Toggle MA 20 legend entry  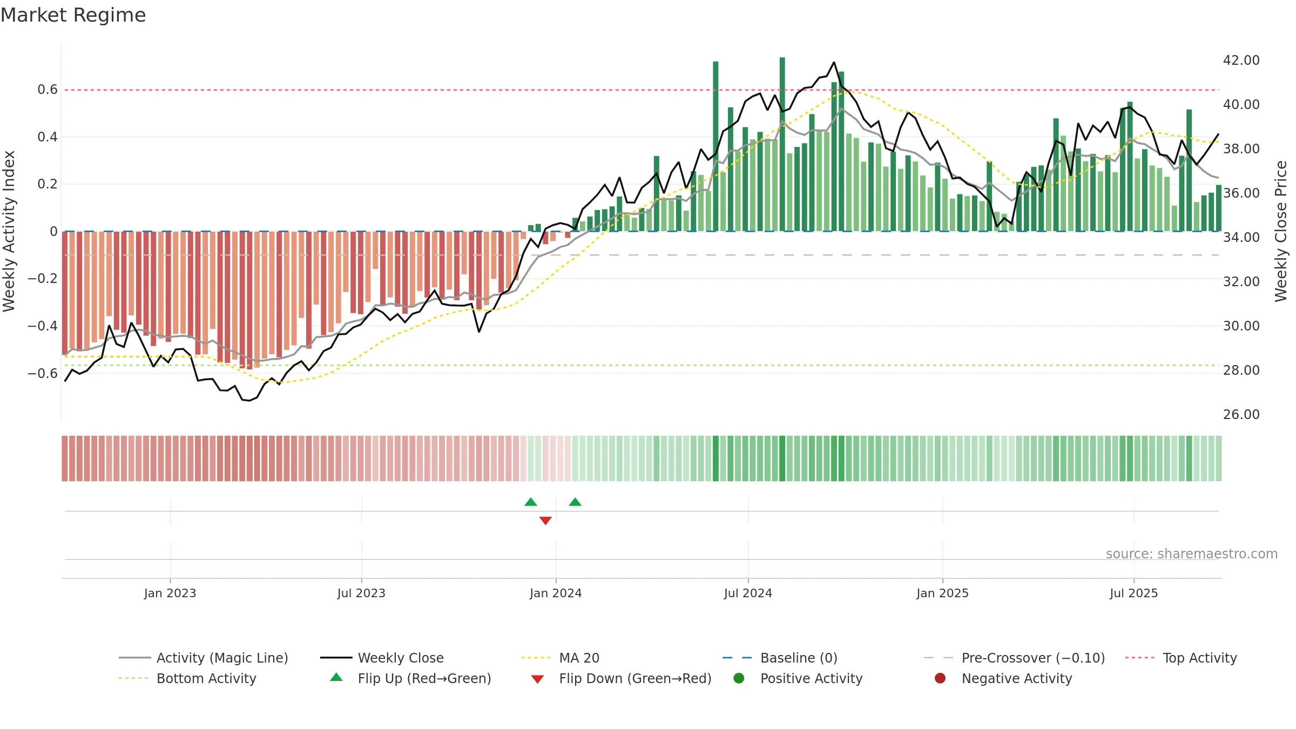561,658
